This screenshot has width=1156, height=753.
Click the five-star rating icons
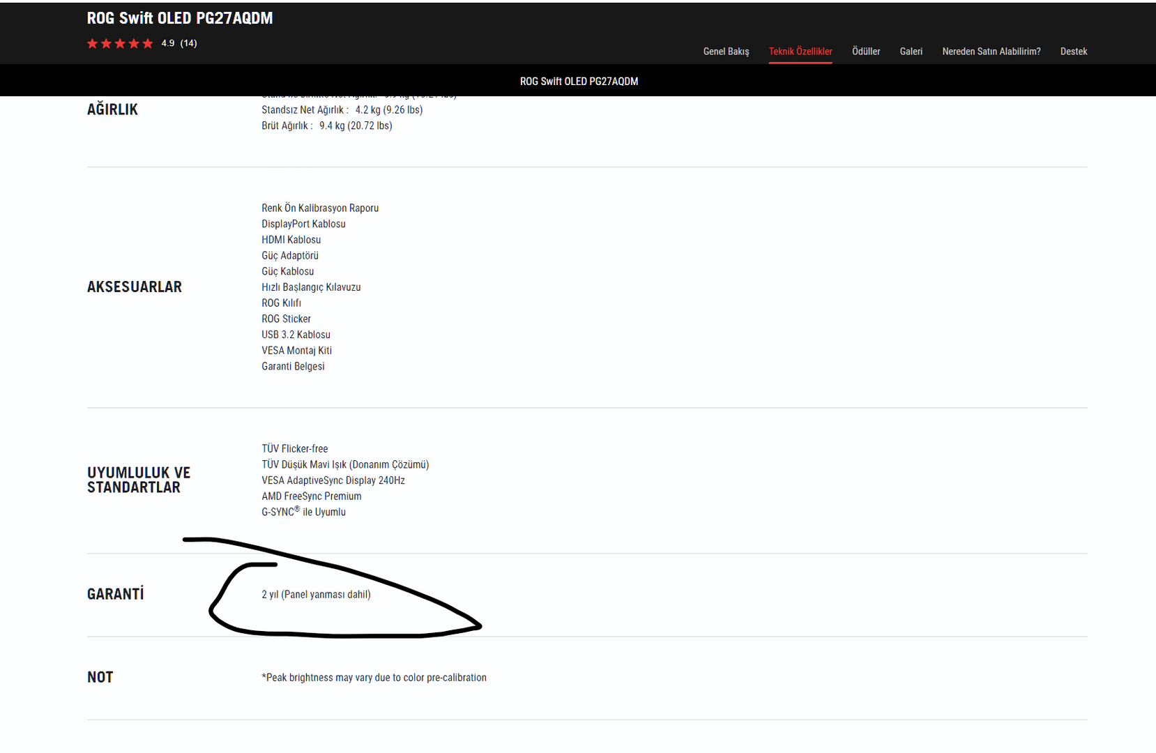tap(120, 43)
